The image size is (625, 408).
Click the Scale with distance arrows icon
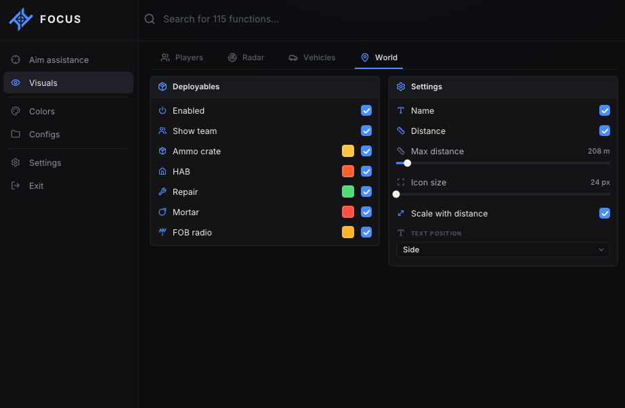tap(401, 213)
